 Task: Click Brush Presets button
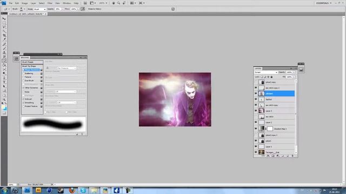coord(32,63)
